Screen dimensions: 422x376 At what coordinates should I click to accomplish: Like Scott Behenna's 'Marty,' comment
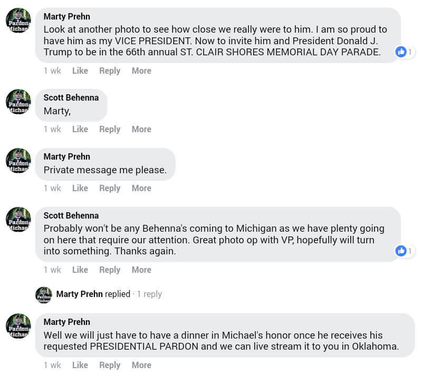[80, 129]
